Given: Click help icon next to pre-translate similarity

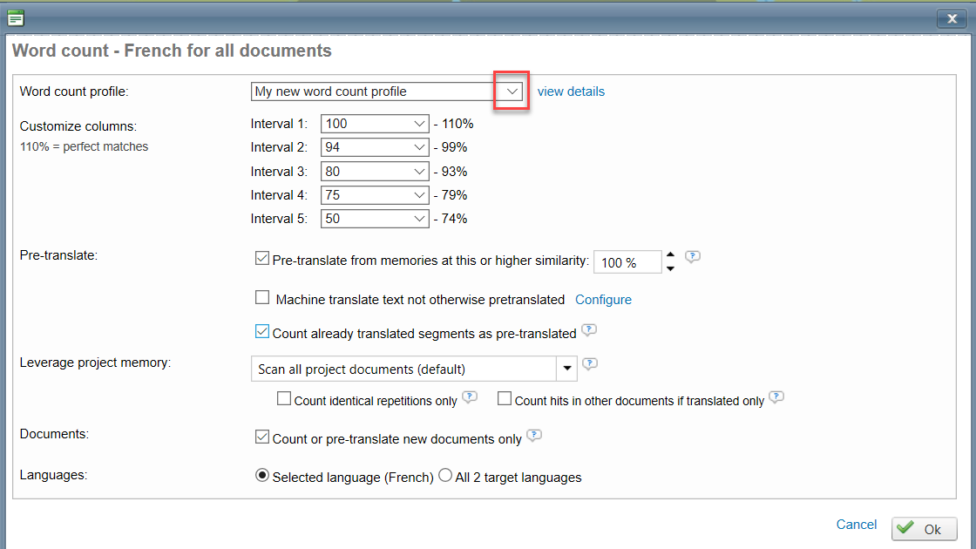Looking at the screenshot, I should [x=693, y=257].
